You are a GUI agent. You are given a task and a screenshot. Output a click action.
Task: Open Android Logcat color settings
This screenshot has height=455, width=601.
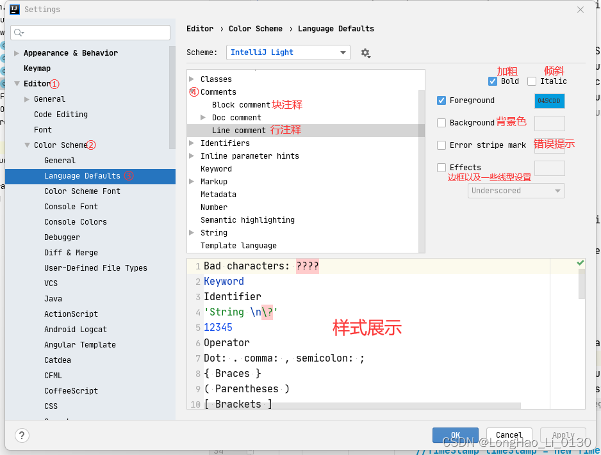[76, 330]
